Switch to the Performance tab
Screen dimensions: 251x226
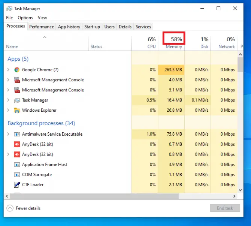pos(41,27)
